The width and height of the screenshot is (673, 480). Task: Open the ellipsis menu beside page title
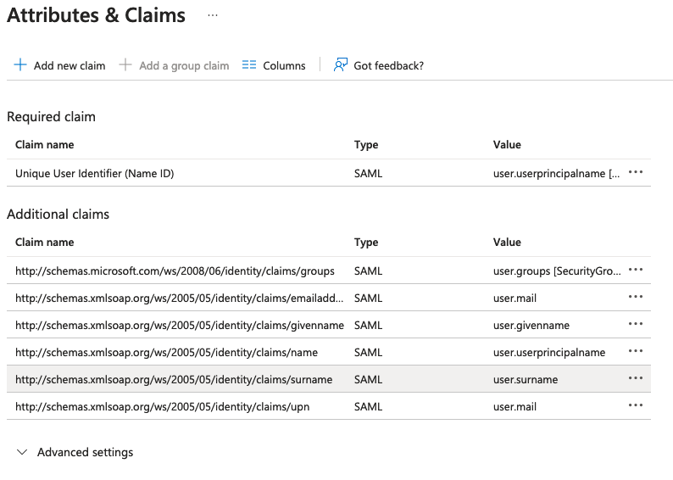coord(213,15)
